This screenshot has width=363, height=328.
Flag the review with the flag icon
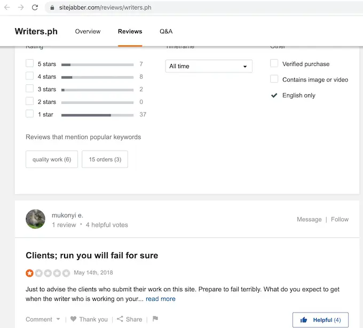pos(155,319)
